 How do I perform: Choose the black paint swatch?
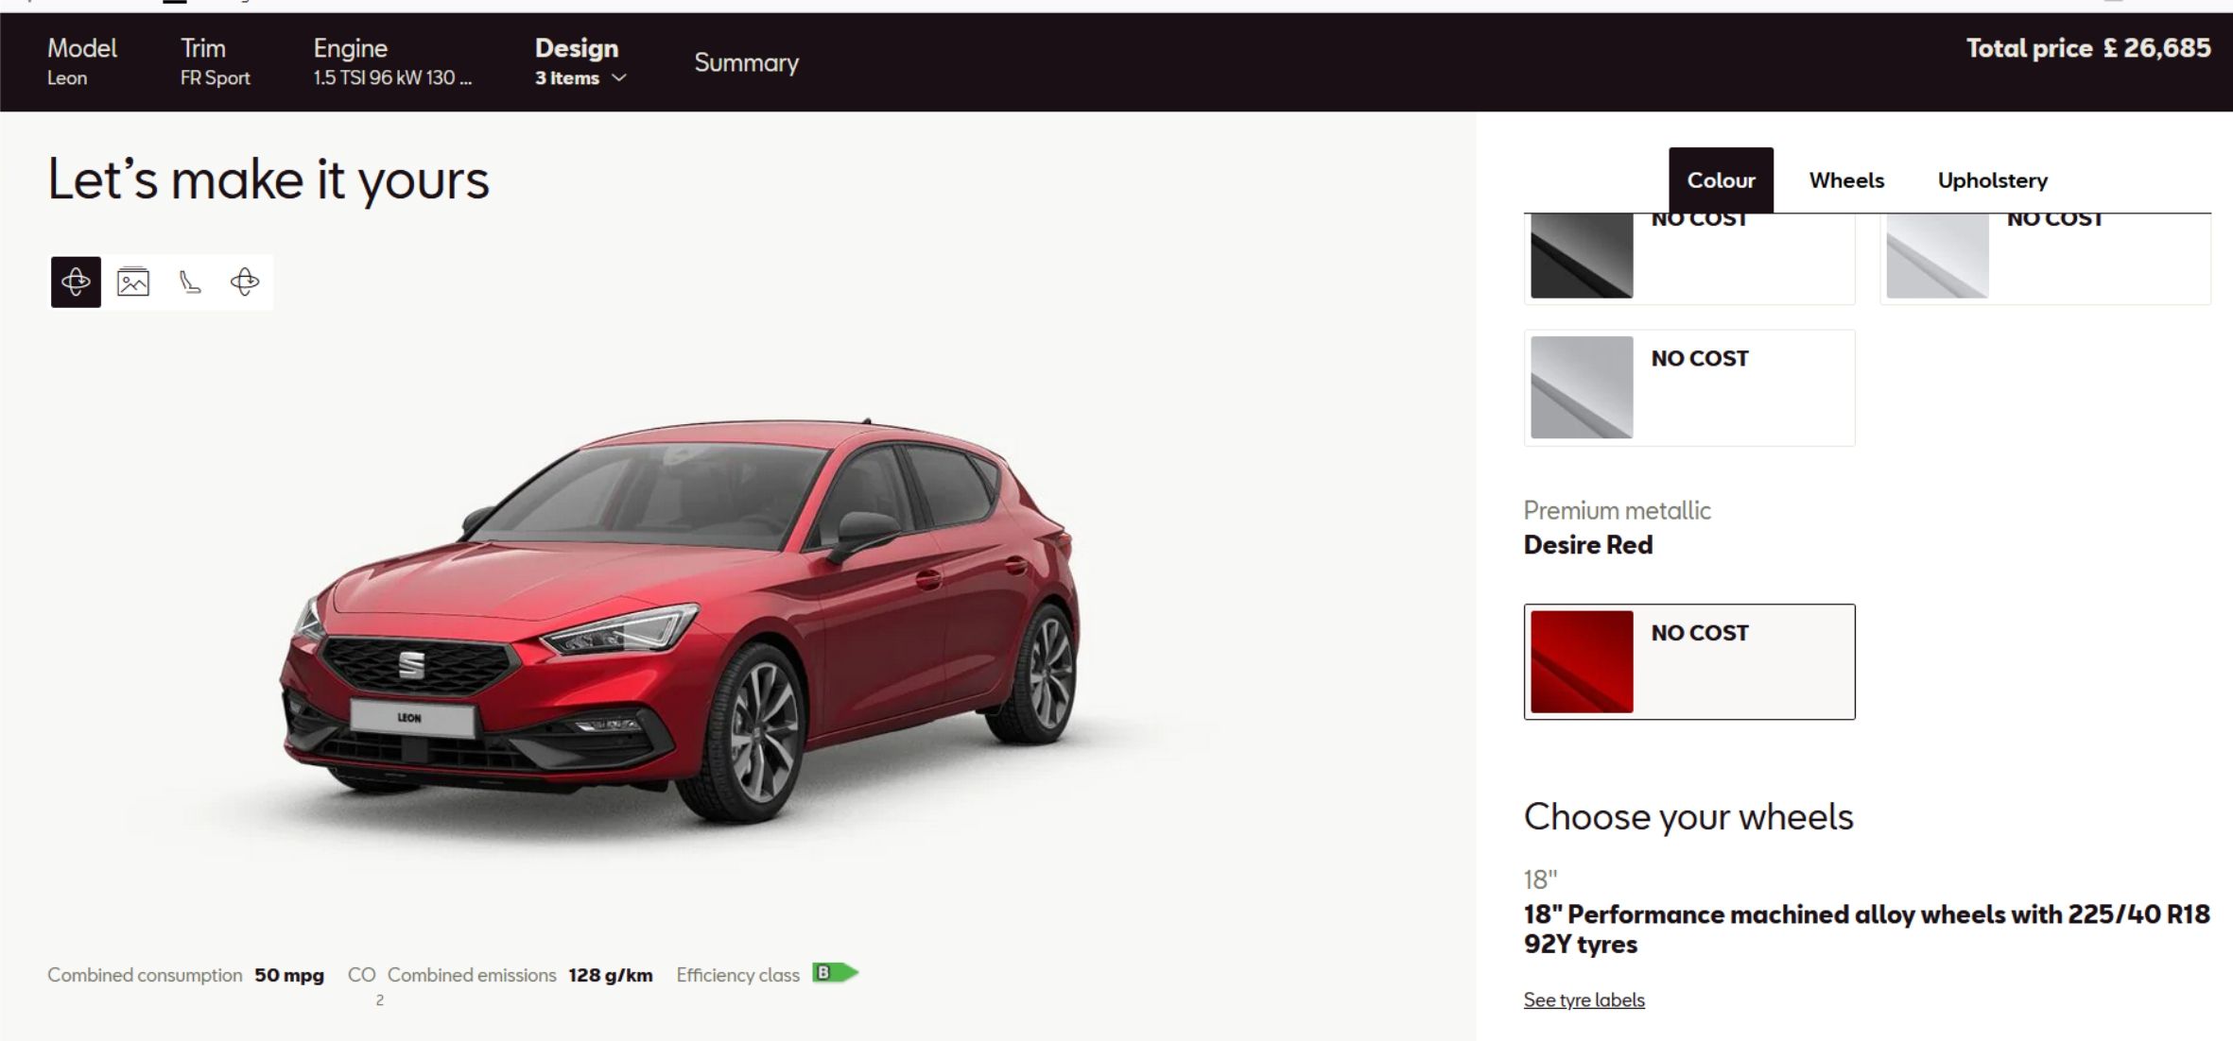(1582, 255)
